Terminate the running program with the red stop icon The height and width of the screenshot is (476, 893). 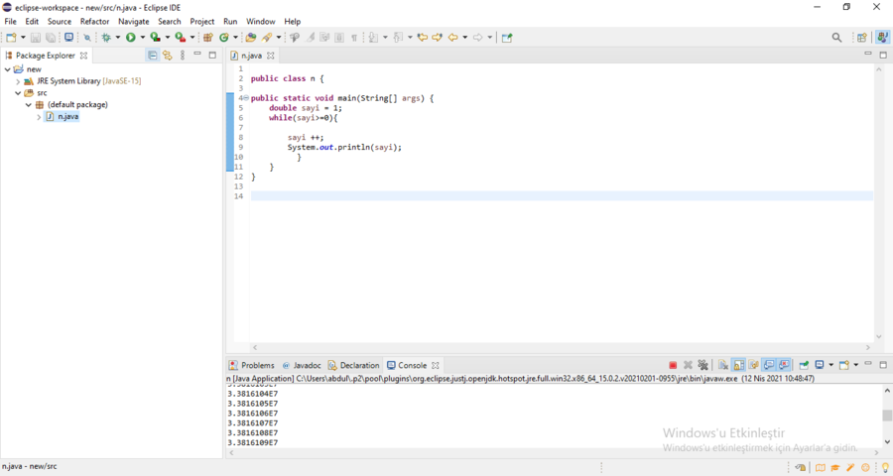coord(673,365)
